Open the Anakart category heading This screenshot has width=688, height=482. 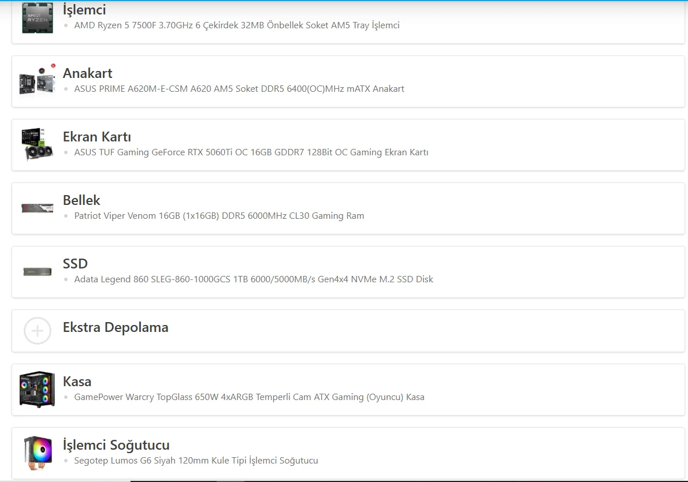click(87, 73)
